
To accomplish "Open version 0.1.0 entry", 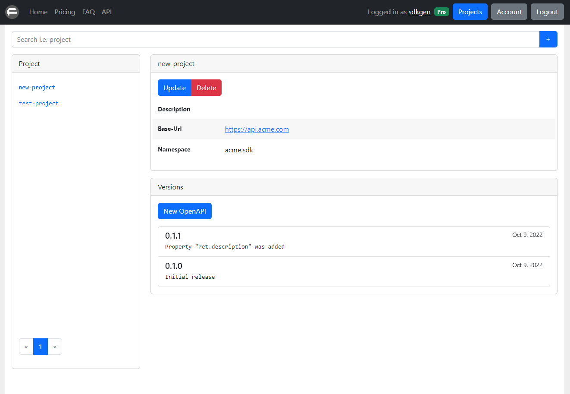I will (354, 271).
